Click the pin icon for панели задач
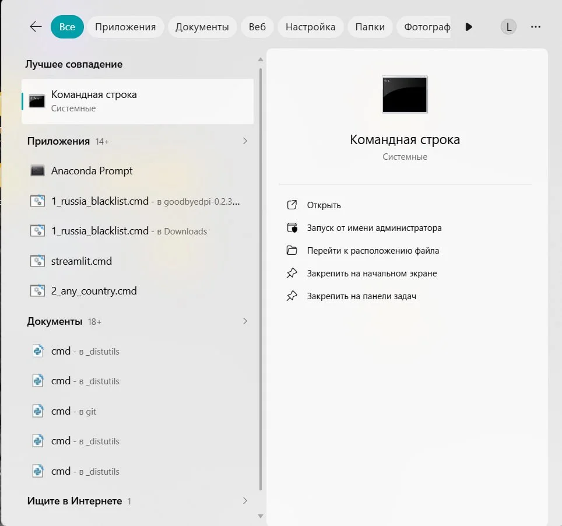562x526 pixels. [x=291, y=296]
